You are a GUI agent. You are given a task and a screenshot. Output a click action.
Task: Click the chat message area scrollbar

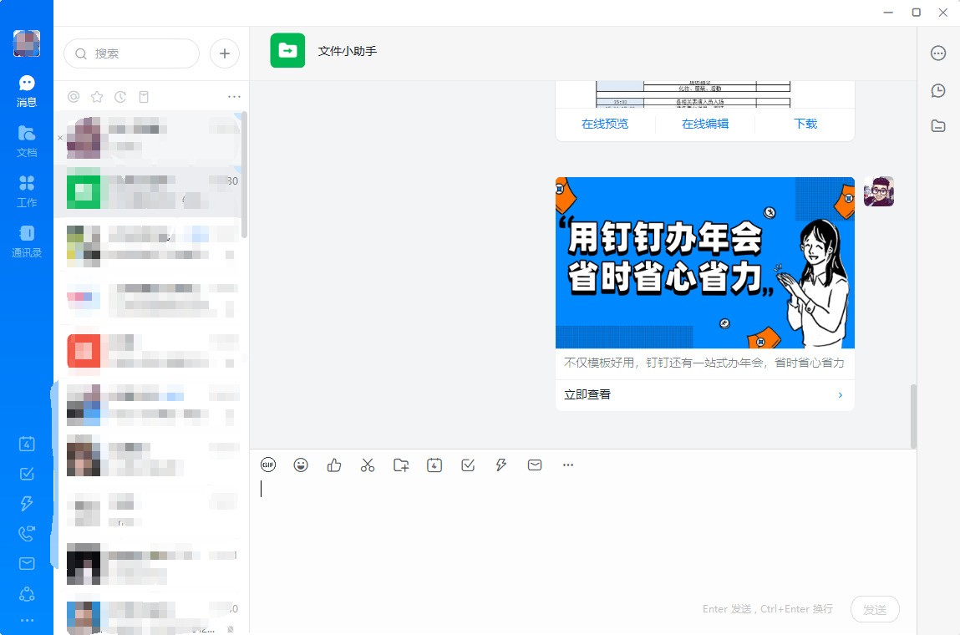point(913,416)
